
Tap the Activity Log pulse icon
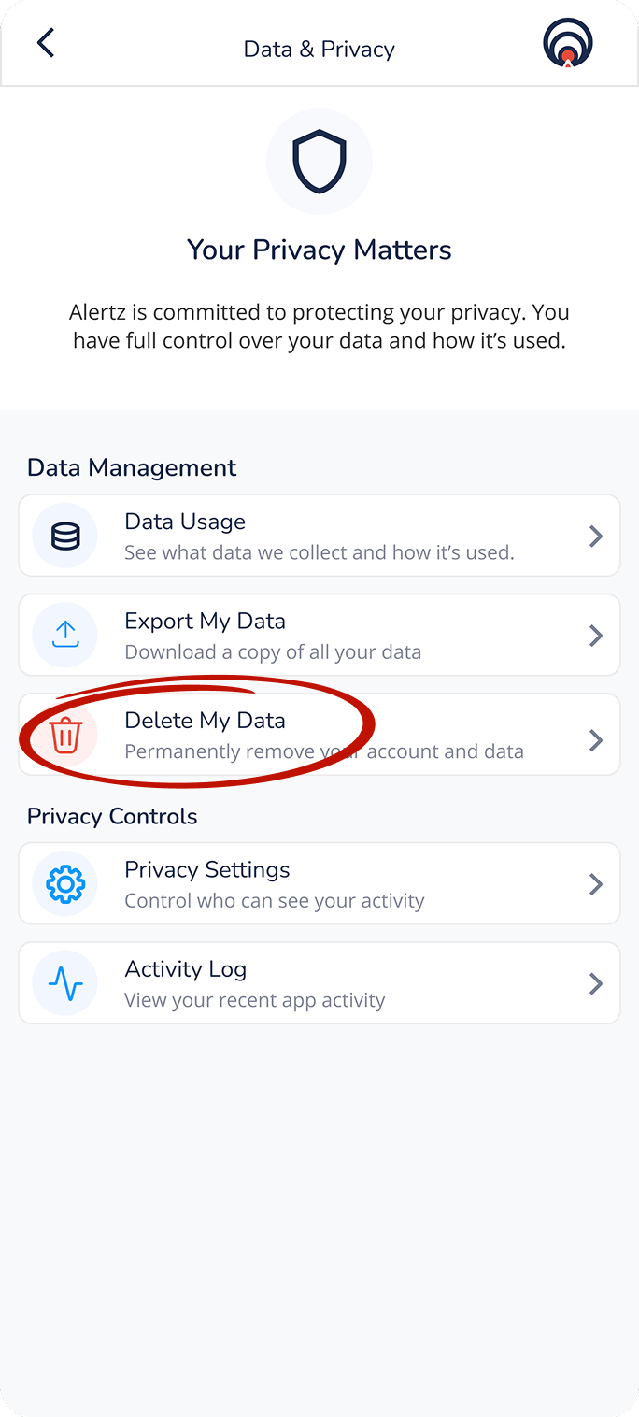[x=65, y=983]
